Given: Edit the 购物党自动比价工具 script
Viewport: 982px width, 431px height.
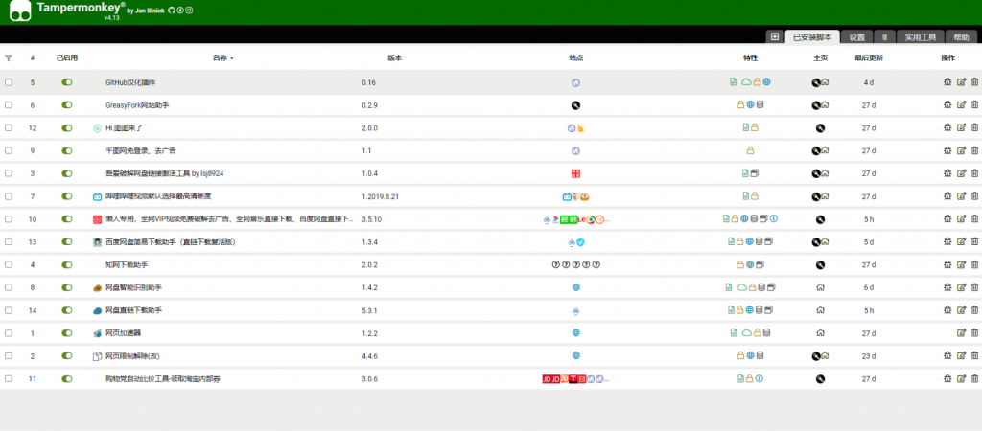Looking at the screenshot, I should point(961,378).
